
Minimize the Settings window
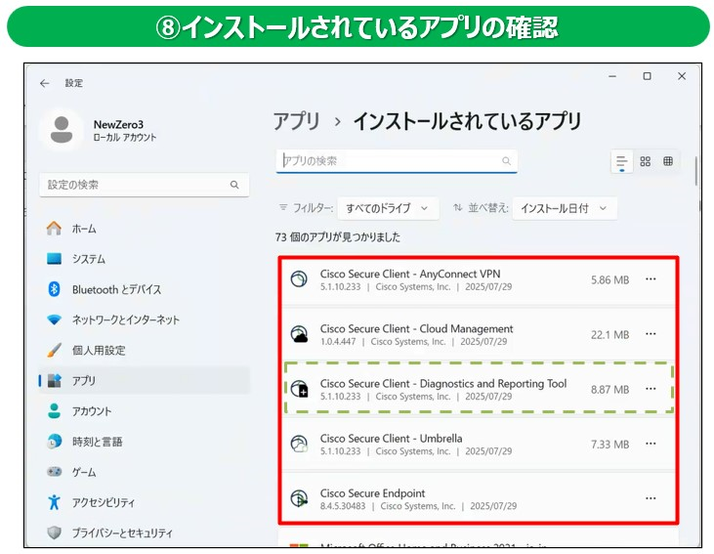612,76
